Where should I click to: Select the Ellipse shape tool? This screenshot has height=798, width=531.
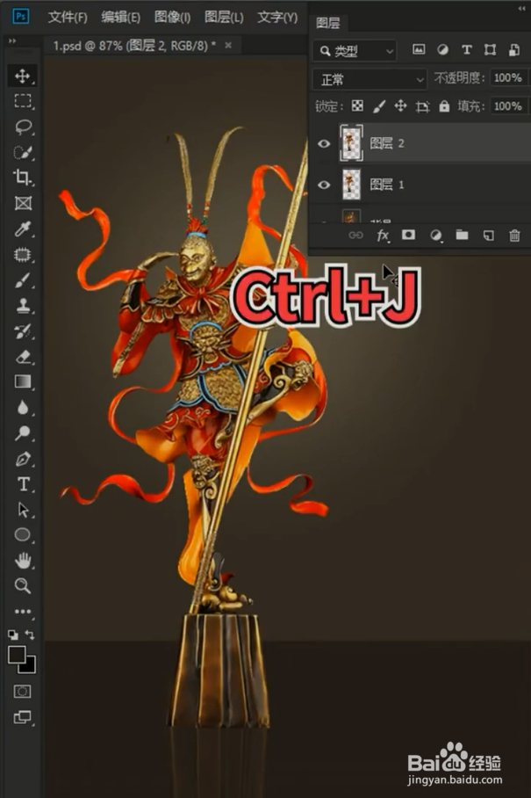22,535
